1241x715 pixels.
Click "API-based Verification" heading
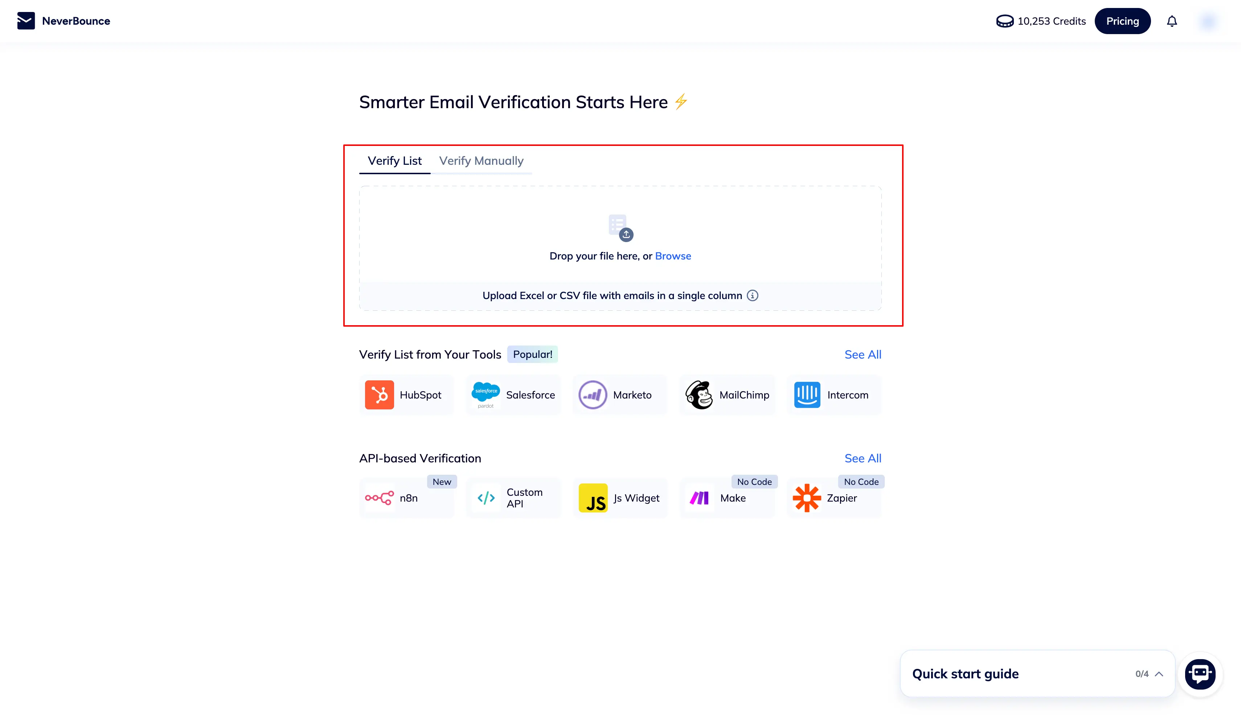420,459
